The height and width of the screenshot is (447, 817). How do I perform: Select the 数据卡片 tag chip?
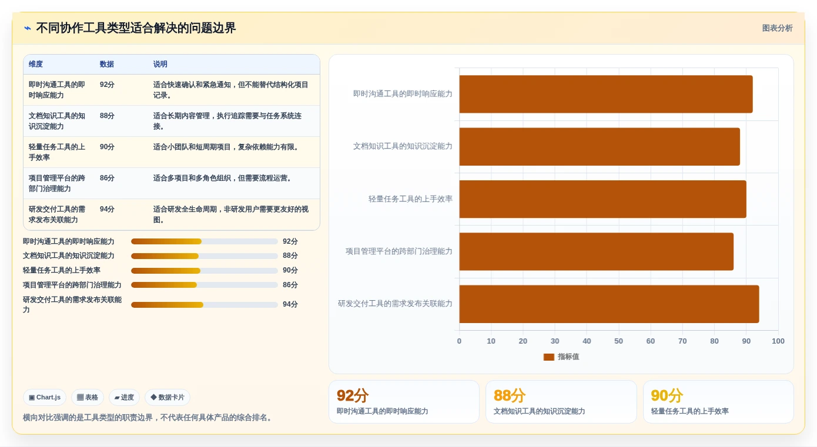pos(168,398)
